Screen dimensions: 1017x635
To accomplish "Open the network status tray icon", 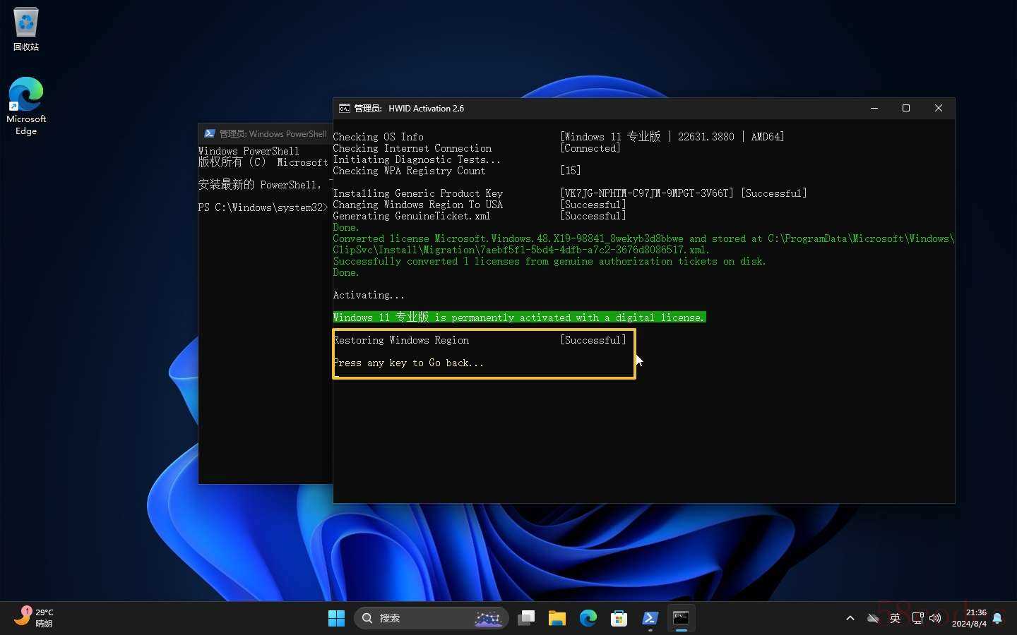I will 917,618.
